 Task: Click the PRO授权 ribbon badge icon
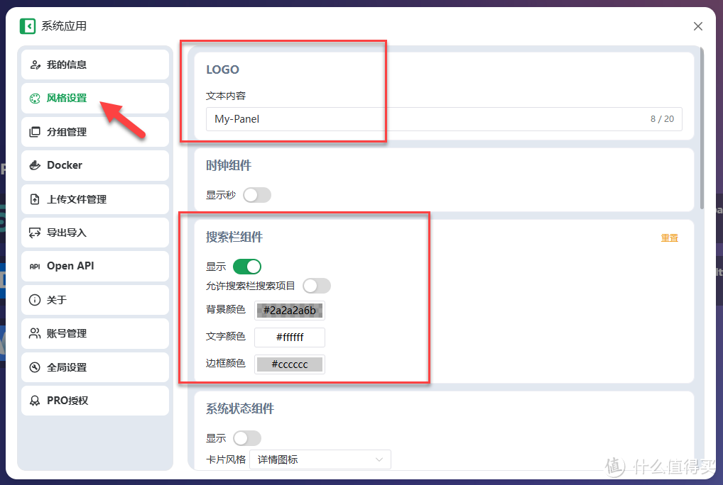35,401
